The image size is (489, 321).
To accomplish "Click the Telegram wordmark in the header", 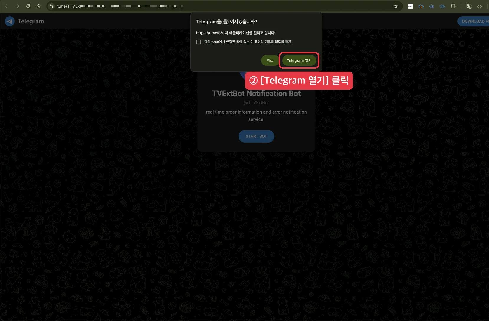I will coord(31,21).
